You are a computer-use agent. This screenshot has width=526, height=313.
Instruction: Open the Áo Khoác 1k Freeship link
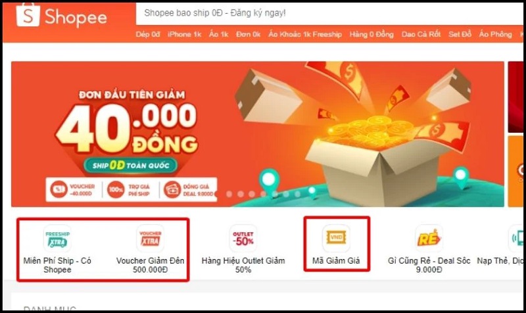pyautogui.click(x=305, y=34)
